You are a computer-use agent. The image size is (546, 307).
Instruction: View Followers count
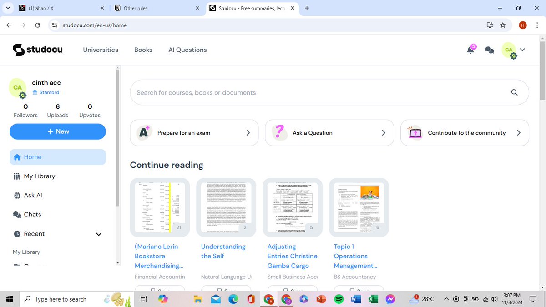(x=25, y=111)
